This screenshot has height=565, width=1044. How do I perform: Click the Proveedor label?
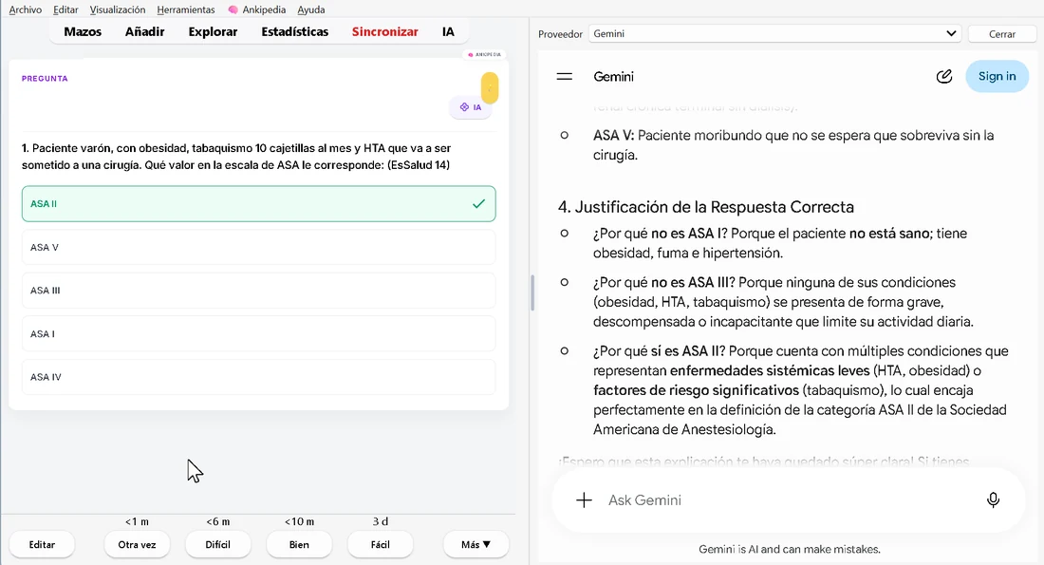coord(560,34)
